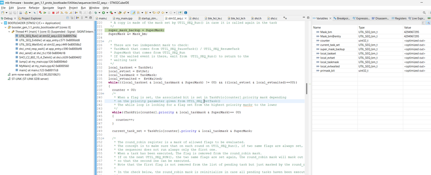Toggle Skip All Breakpoints in main toolbar
Viewport: 431px width, 175px height.
pos(35,12)
